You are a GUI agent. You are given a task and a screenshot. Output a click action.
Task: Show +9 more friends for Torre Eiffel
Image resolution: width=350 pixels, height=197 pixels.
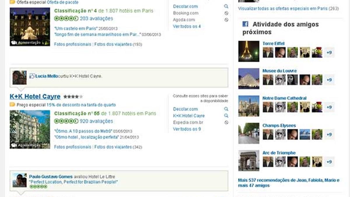[329, 53]
